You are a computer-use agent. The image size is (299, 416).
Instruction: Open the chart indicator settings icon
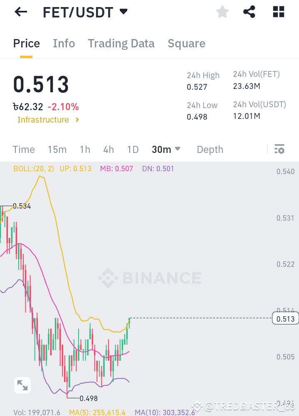click(x=279, y=149)
